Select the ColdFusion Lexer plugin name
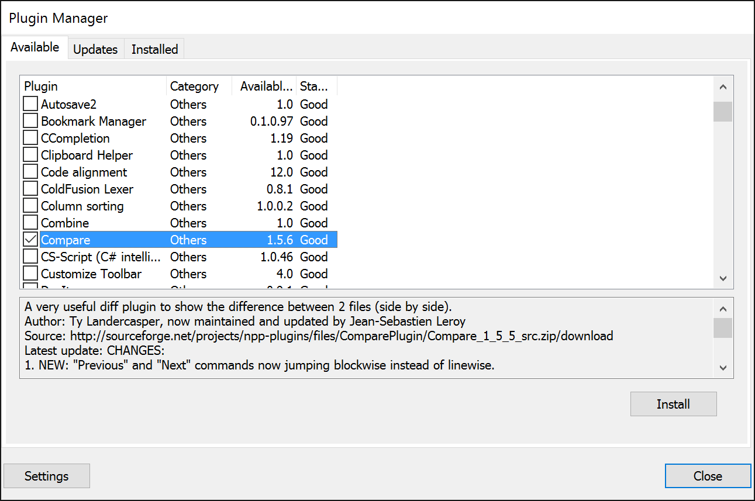The height and width of the screenshot is (501, 755). coord(87,189)
